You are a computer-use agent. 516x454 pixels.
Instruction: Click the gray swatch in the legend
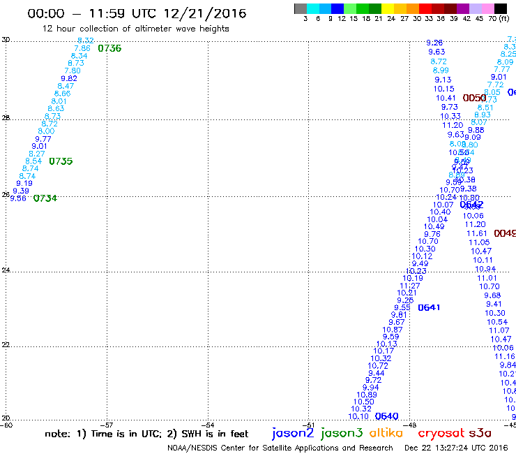(x=301, y=8)
